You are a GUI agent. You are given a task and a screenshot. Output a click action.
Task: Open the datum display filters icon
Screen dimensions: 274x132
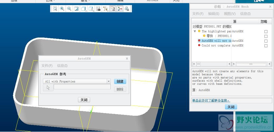106,9
